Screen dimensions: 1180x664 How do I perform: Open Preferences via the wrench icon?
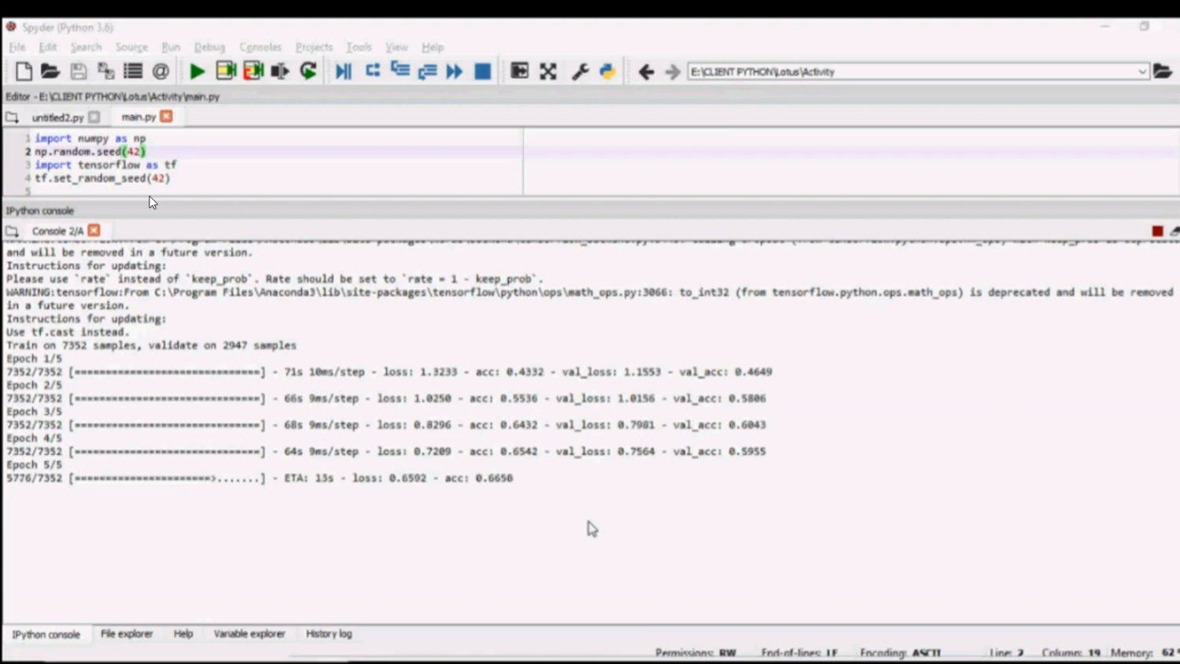tap(580, 72)
